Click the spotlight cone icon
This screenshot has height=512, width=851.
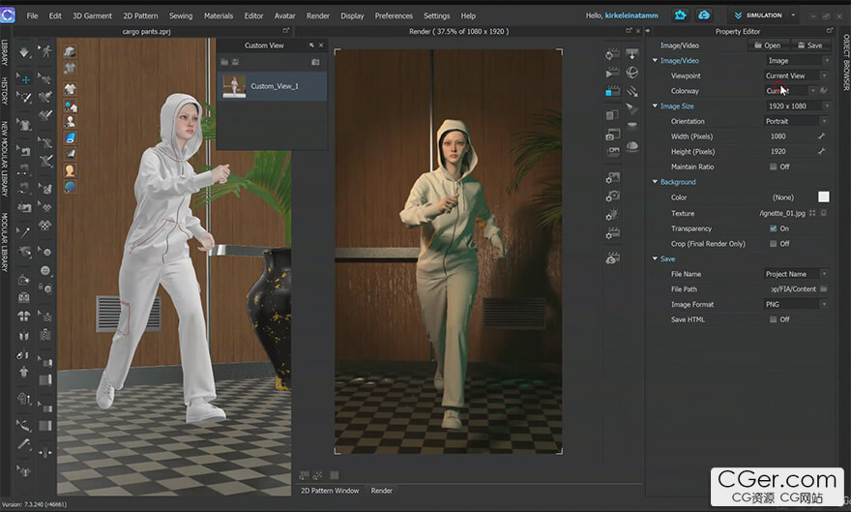pyautogui.click(x=632, y=108)
